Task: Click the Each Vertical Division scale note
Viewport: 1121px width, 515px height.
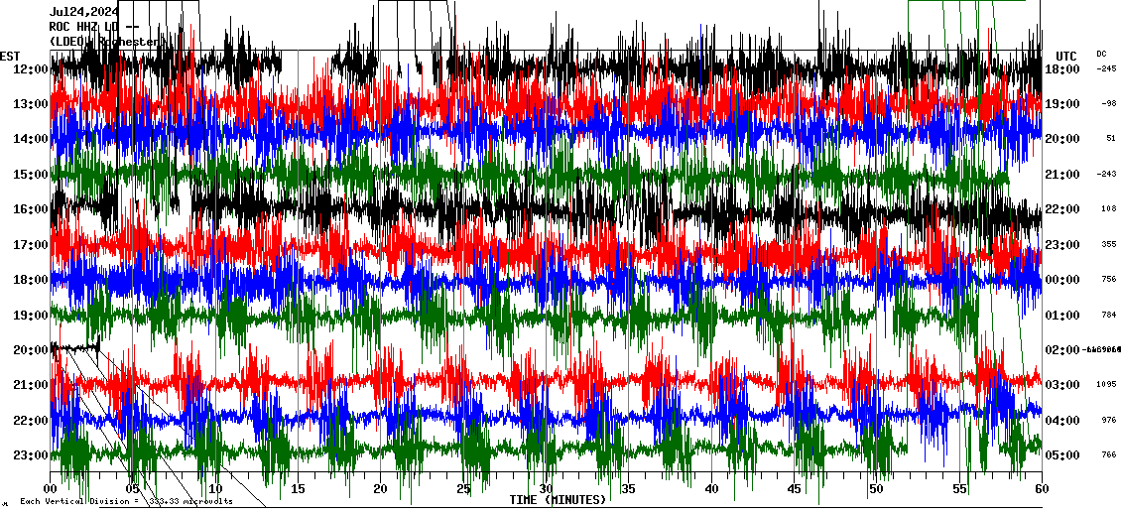Action: click(126, 502)
